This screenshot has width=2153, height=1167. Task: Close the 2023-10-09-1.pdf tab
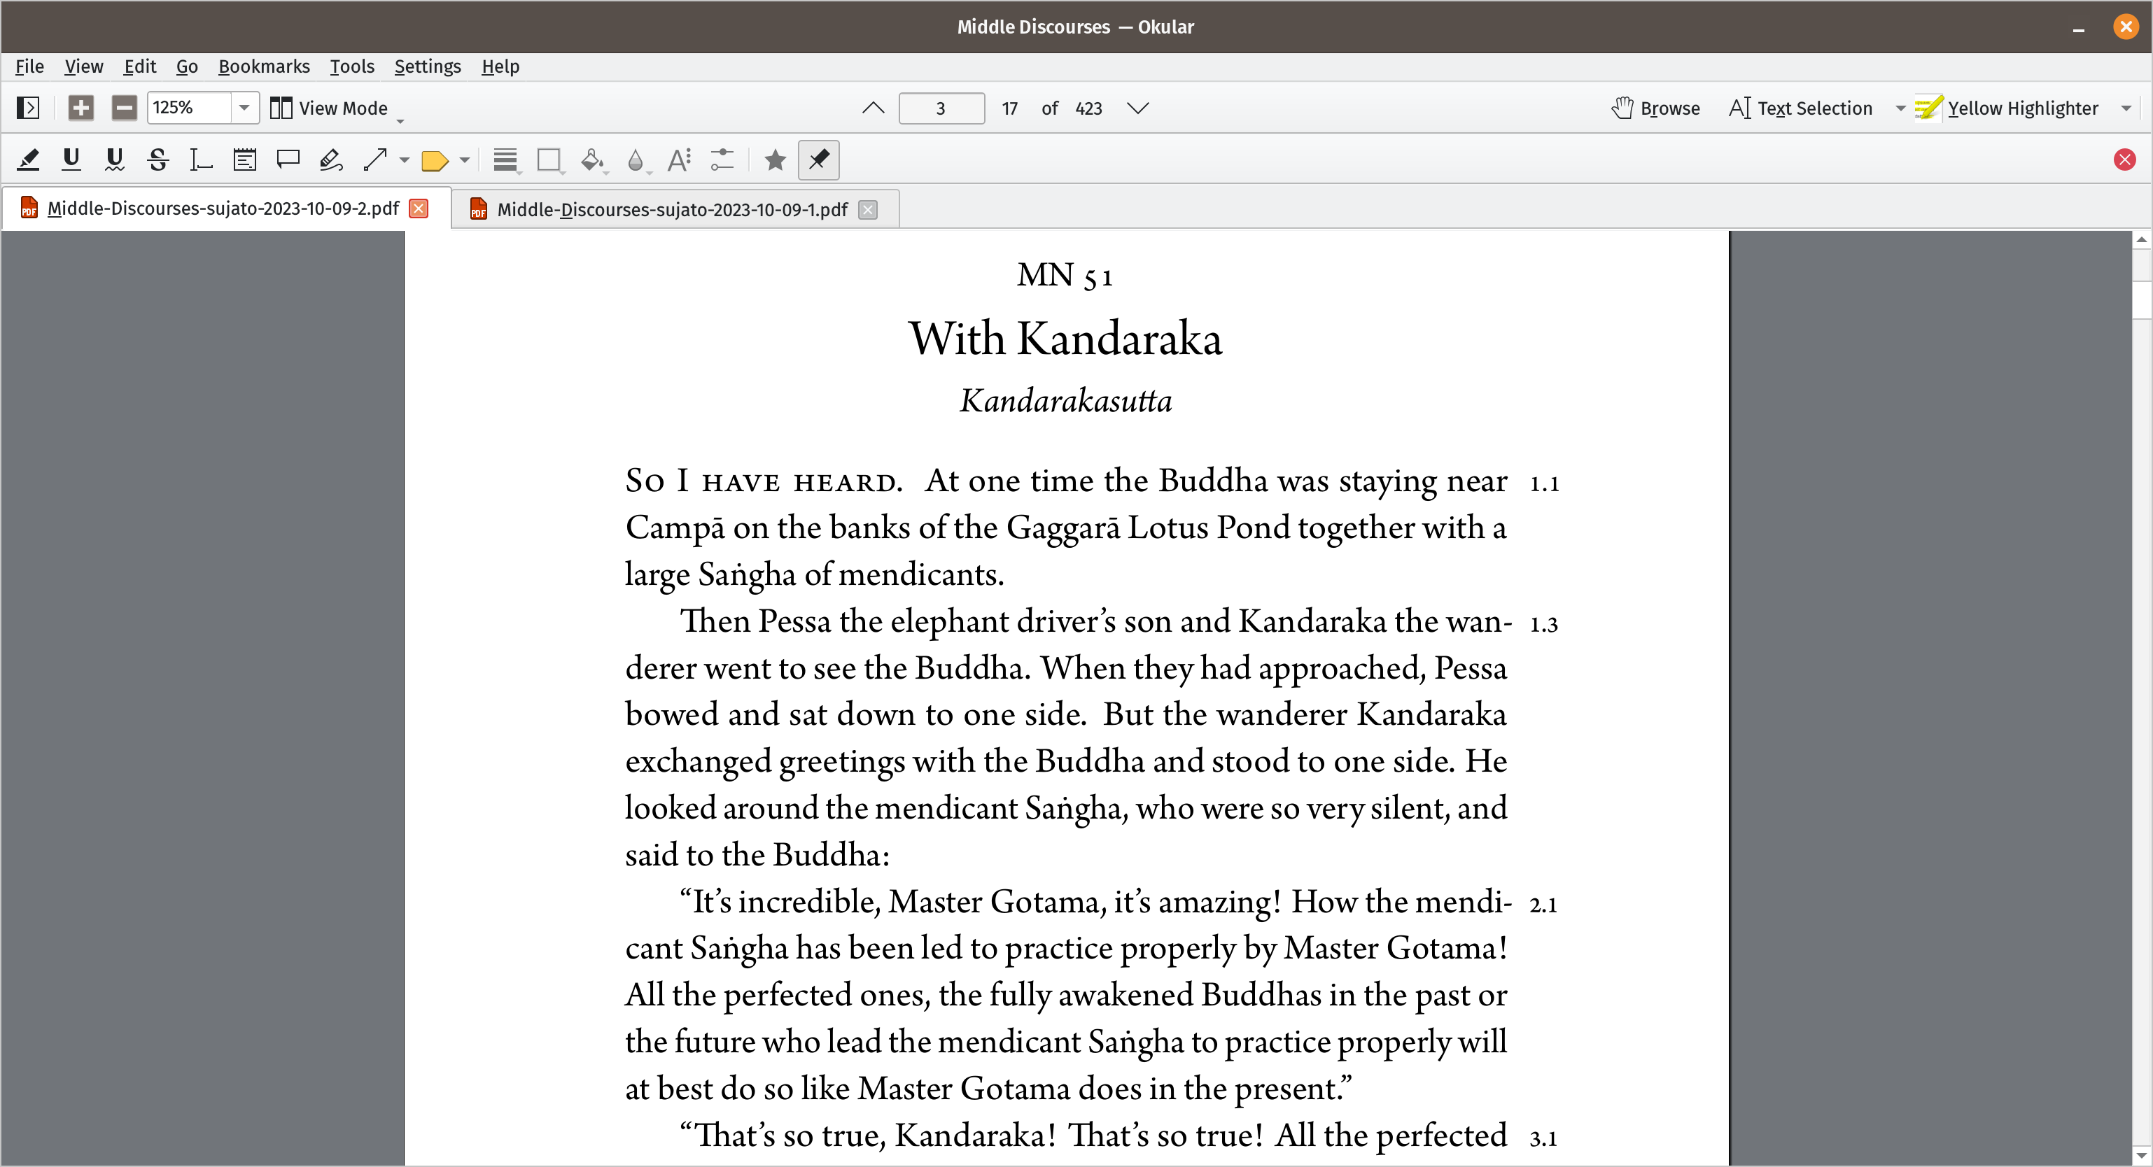869,208
